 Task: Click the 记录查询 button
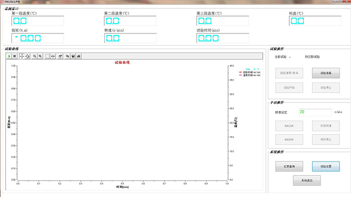[289, 166]
